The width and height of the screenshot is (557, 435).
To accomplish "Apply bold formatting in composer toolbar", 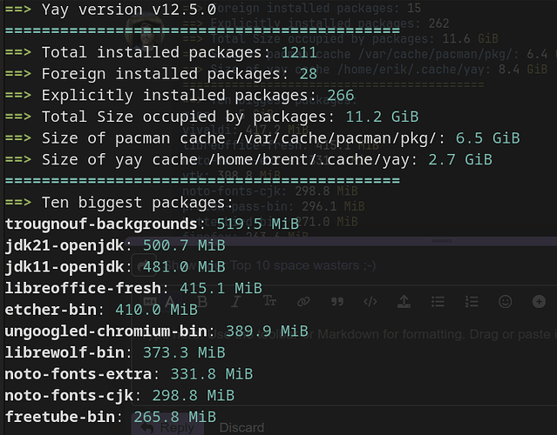I will (202, 302).
